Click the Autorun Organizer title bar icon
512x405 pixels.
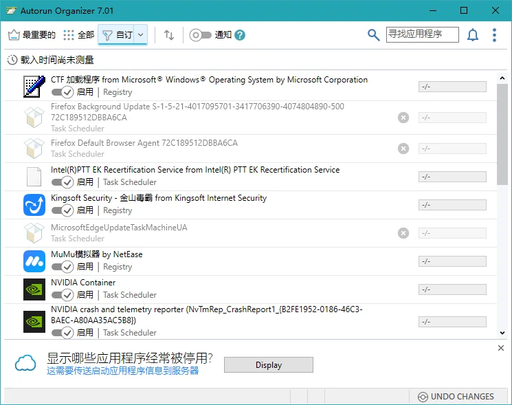[11, 11]
